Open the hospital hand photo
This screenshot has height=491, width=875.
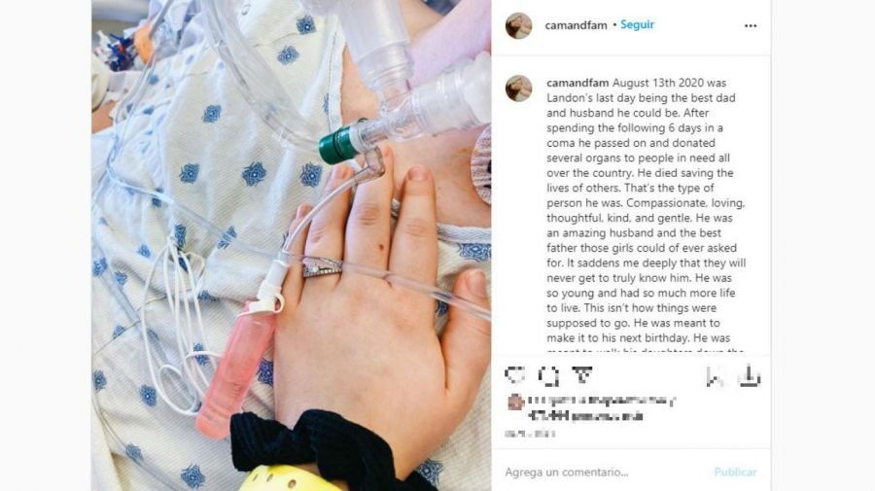[x=292, y=245]
